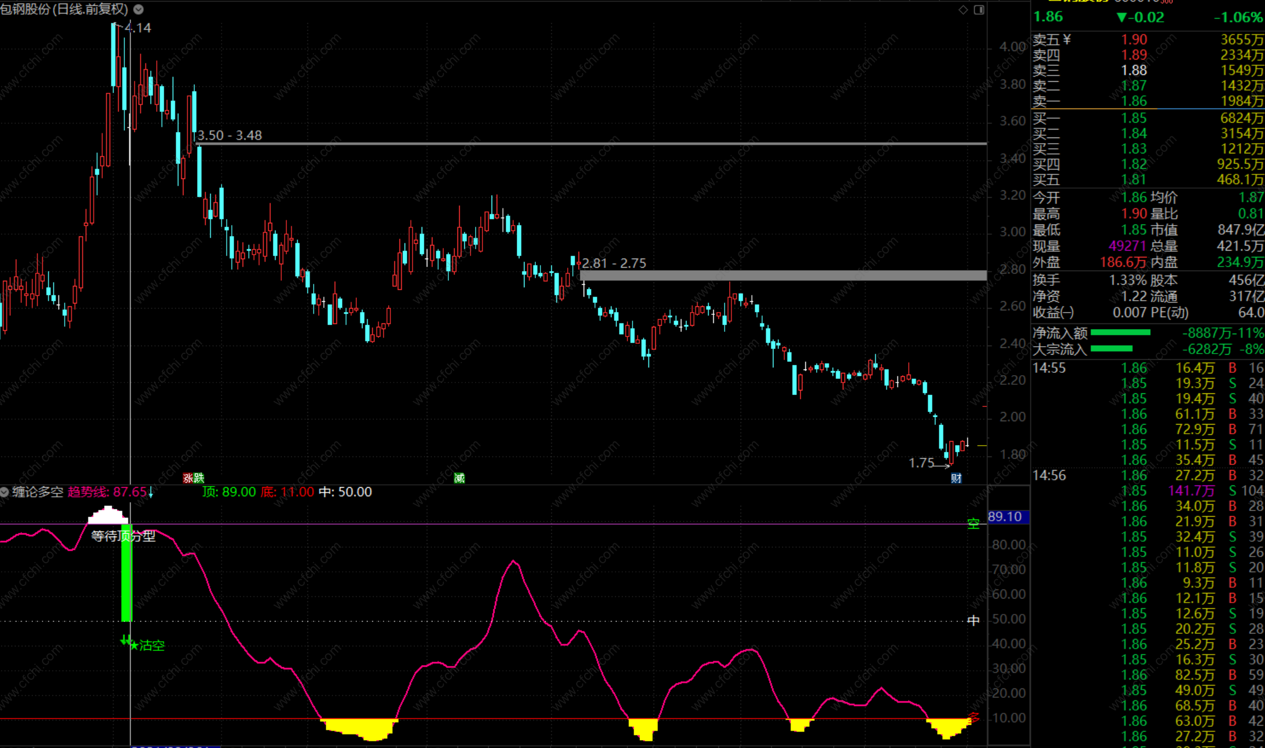The image size is (1265, 748).
Task: Click the diamond marker icon atop chart
Action: (x=963, y=10)
